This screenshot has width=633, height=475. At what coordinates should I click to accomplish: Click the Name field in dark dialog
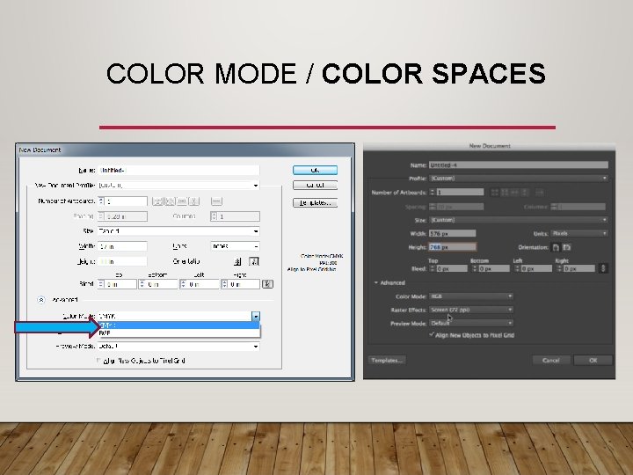[519, 164]
